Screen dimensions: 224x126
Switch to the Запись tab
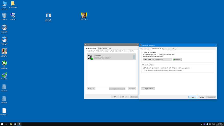[100, 48]
